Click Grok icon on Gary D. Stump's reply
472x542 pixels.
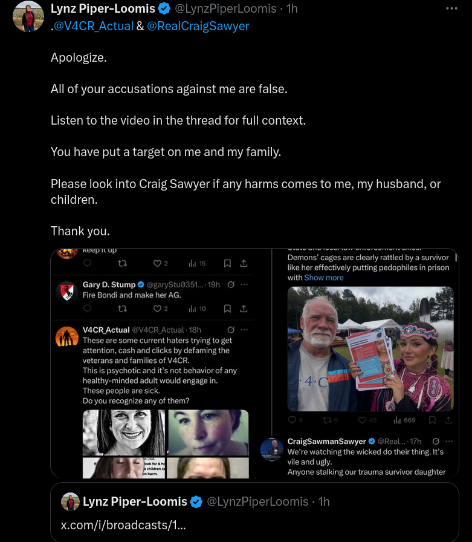coord(231,284)
